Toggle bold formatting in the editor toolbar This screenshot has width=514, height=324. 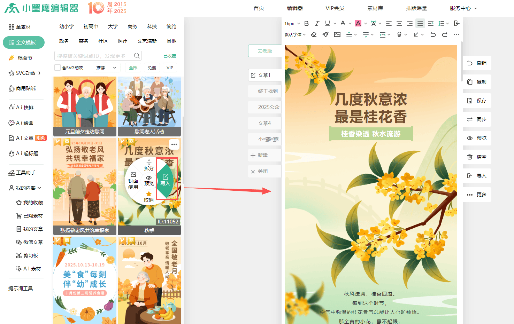pyautogui.click(x=306, y=23)
